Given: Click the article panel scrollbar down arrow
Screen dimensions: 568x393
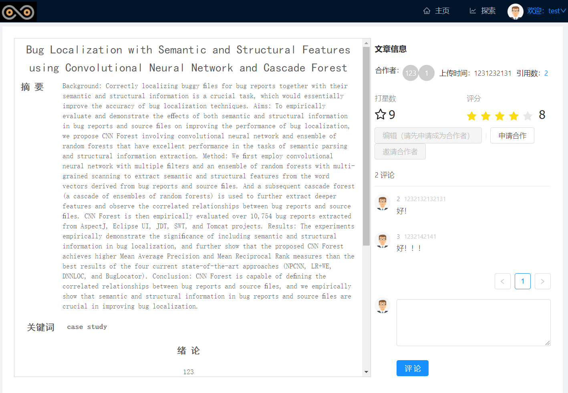Looking at the screenshot, I should point(366,372).
